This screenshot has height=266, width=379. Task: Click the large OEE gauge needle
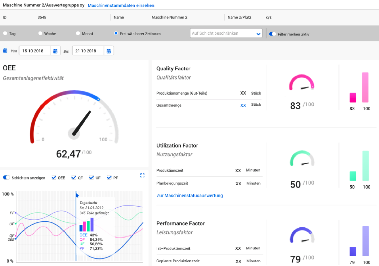pyautogui.click(x=82, y=123)
